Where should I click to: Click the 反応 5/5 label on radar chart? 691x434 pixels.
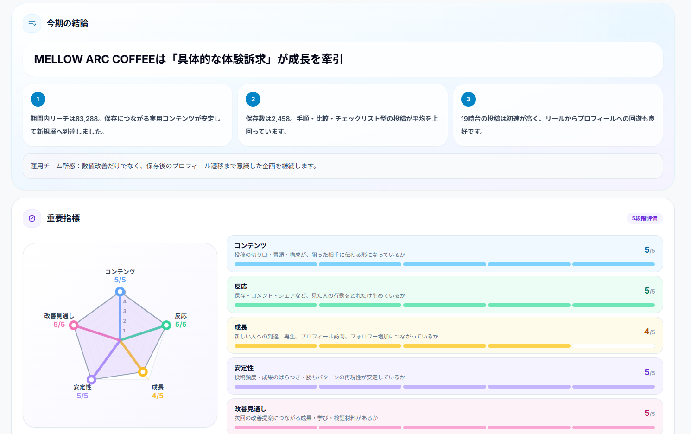[181, 320]
